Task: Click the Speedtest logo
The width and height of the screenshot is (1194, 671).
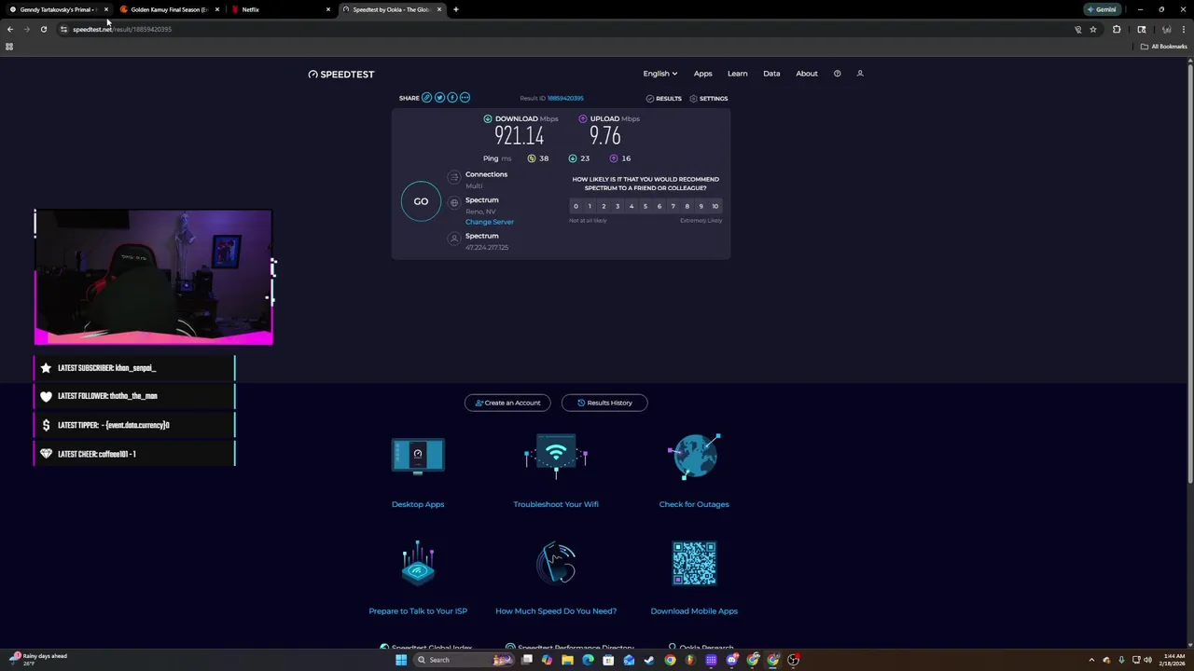Action: coord(341,74)
